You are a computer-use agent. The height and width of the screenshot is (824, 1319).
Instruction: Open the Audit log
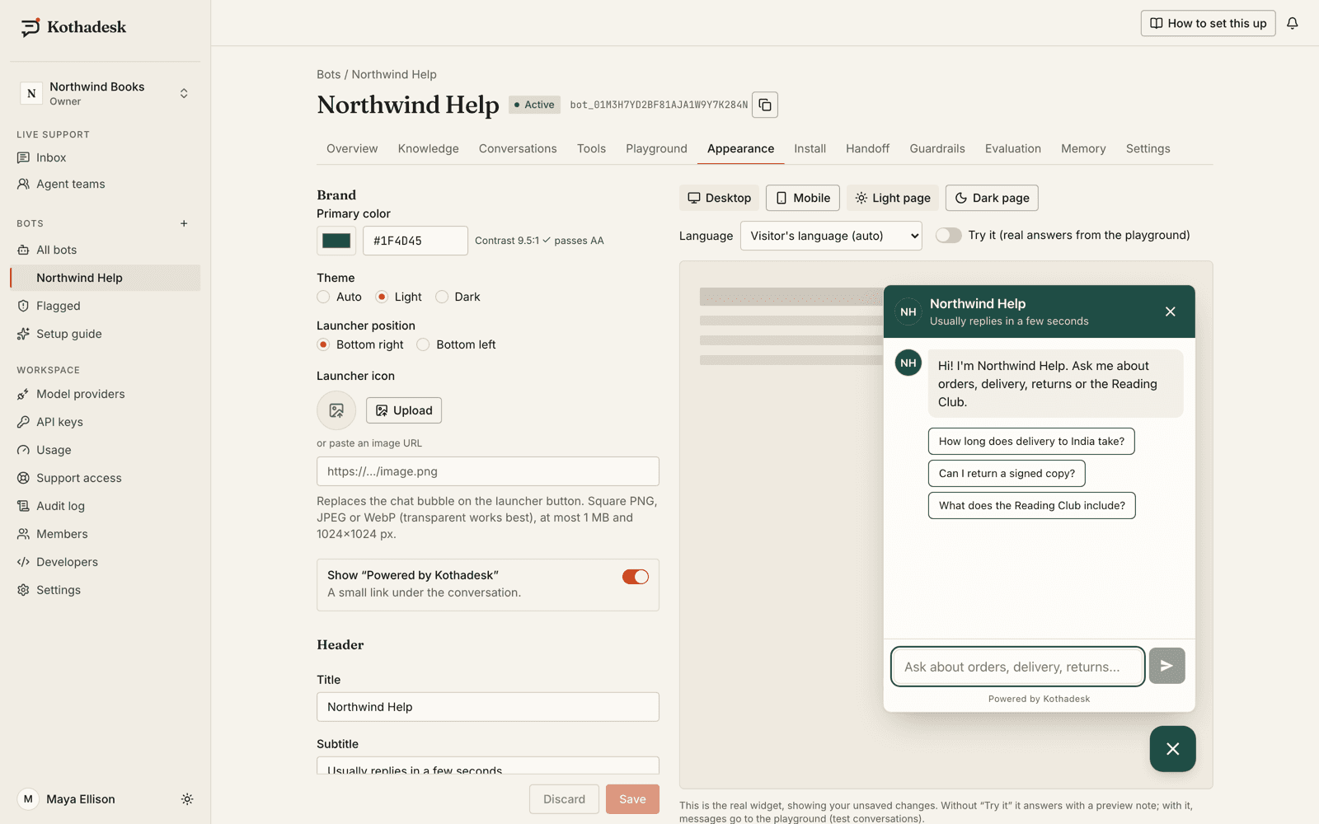[105, 506]
